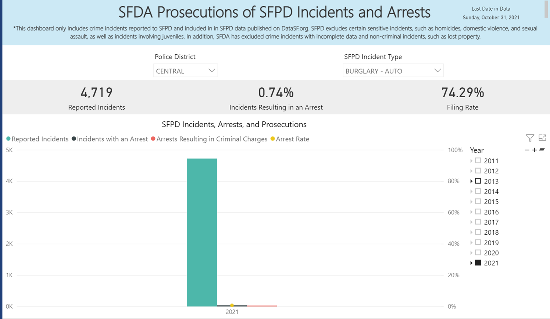The width and height of the screenshot is (550, 319).
Task: Expand the 2014 year node arrow
Action: (x=471, y=191)
